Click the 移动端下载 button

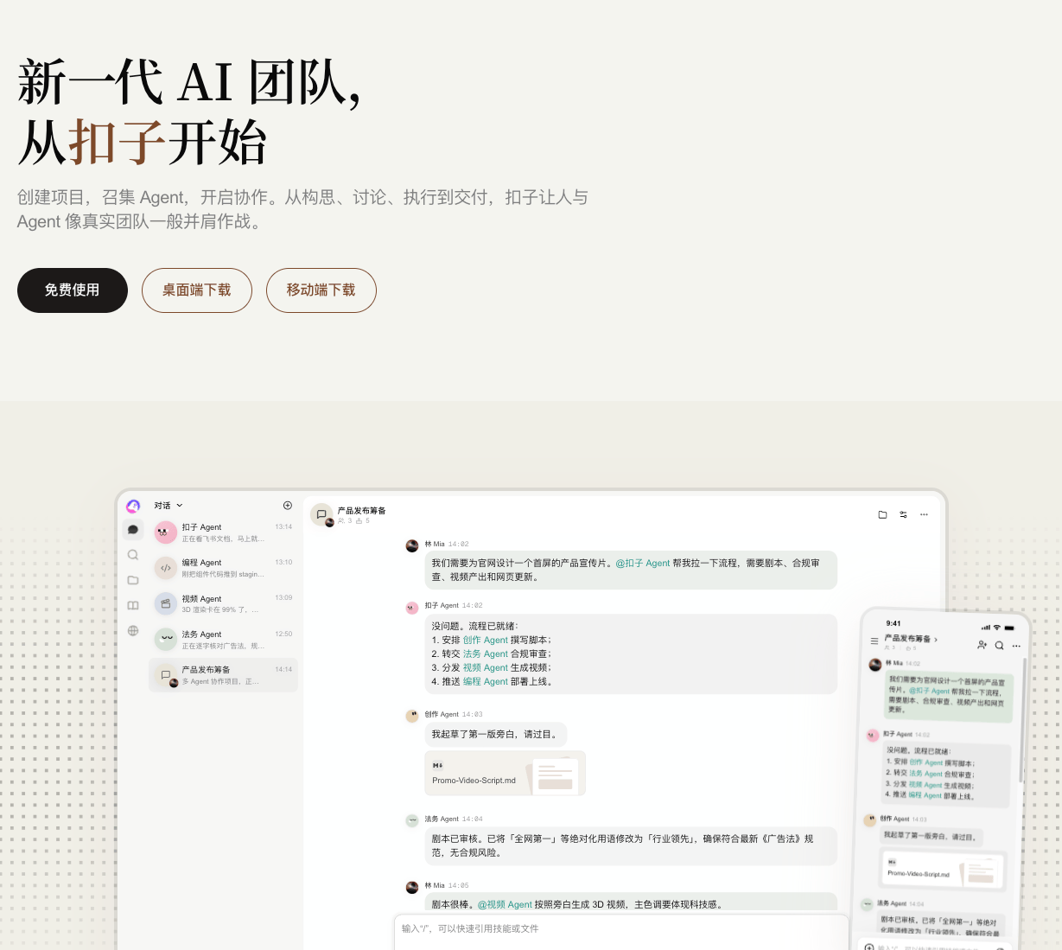click(x=321, y=290)
